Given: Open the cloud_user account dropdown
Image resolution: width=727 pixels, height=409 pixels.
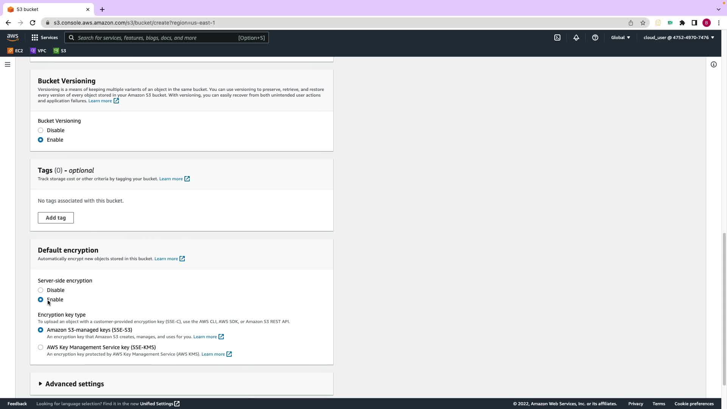Looking at the screenshot, I should tap(678, 37).
